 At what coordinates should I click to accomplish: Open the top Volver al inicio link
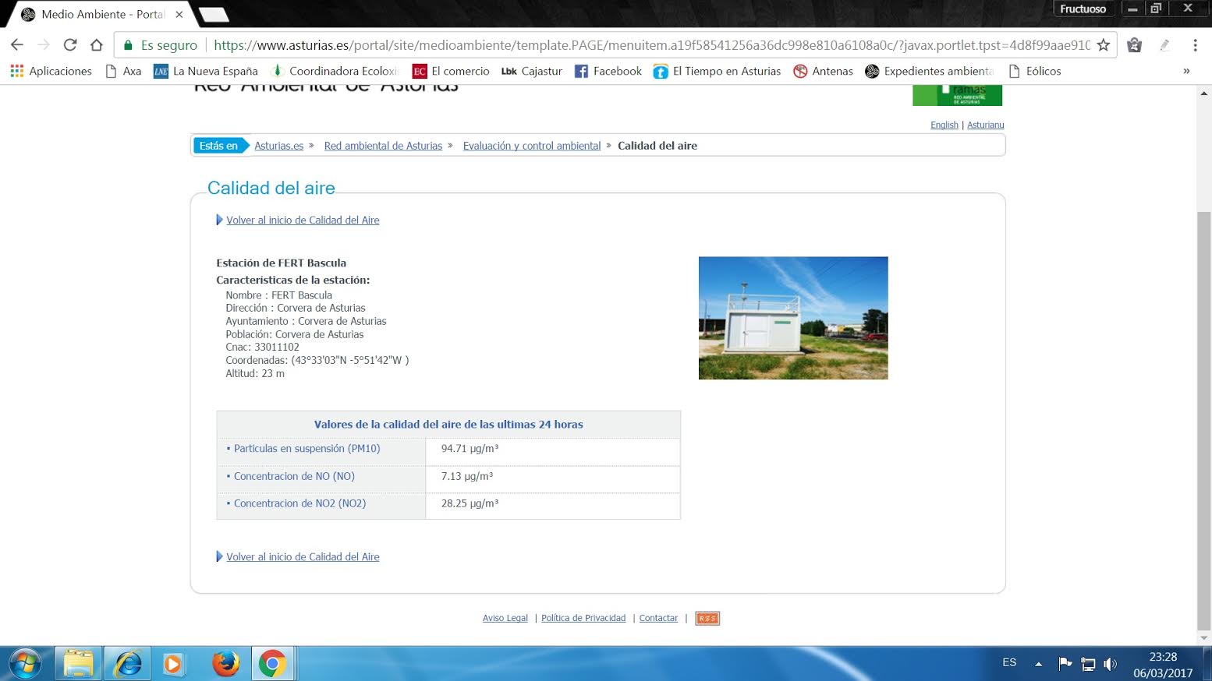click(303, 221)
